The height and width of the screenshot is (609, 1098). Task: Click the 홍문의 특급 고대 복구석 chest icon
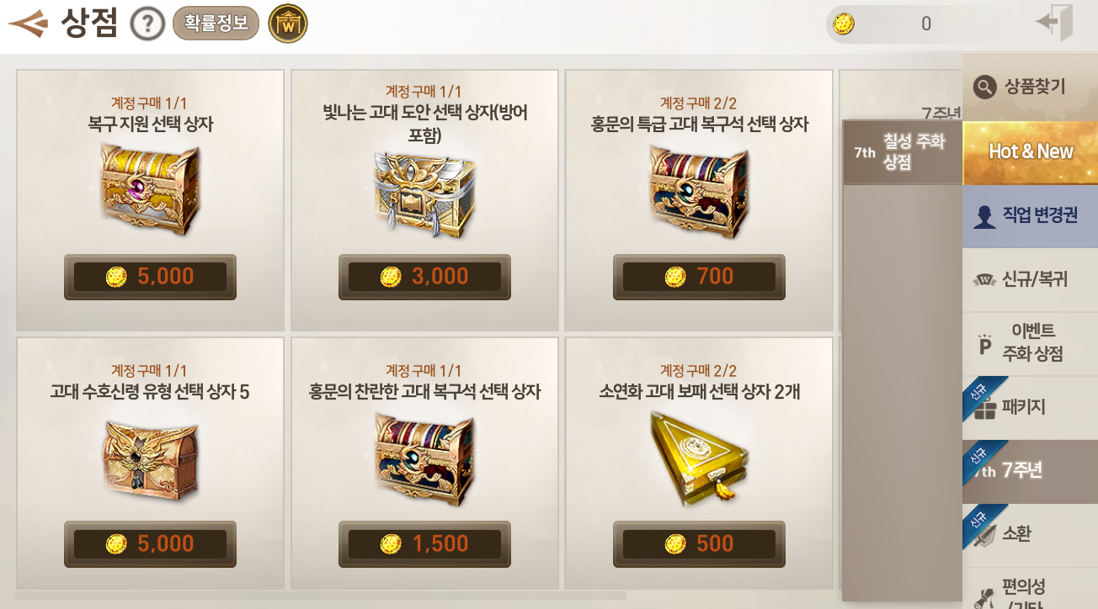698,193
